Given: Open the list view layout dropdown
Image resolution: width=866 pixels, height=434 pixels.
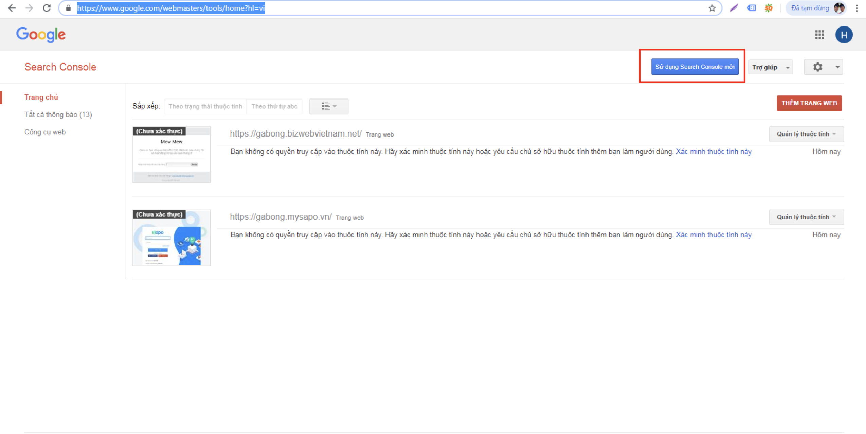Looking at the screenshot, I should 328,106.
